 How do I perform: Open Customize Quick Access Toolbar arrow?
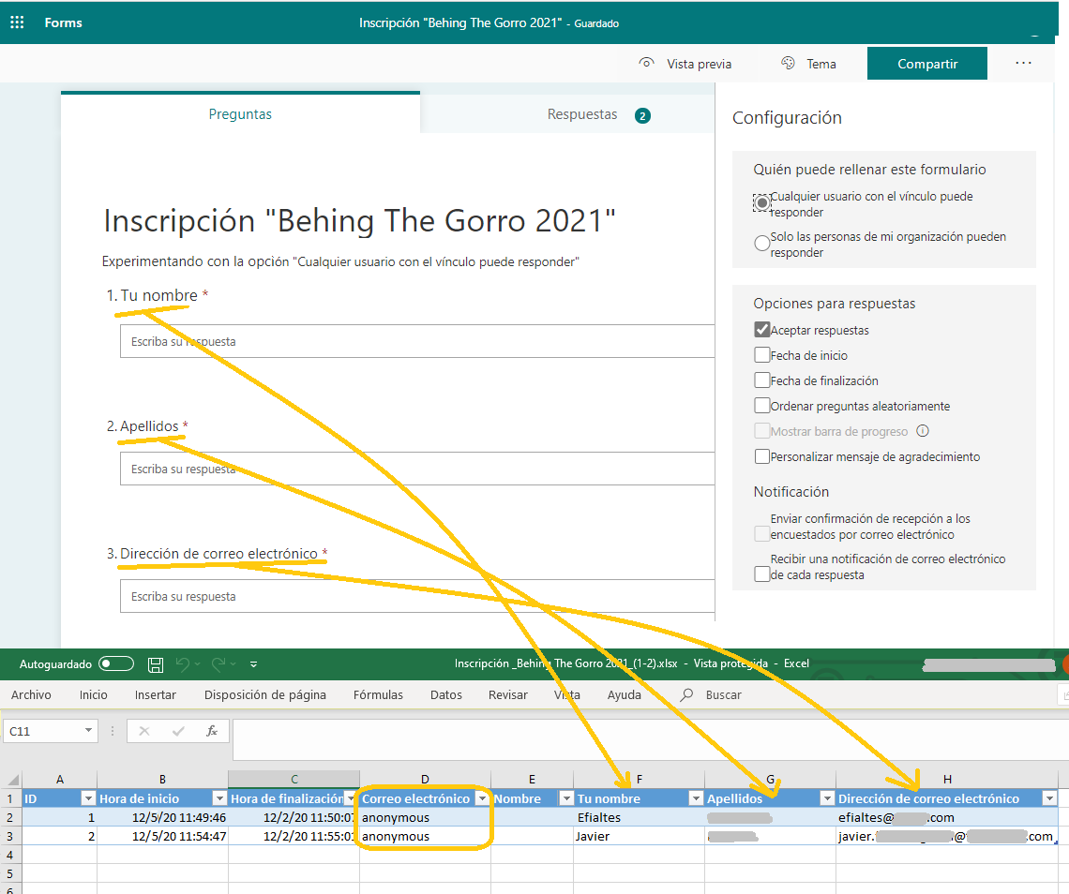(253, 664)
